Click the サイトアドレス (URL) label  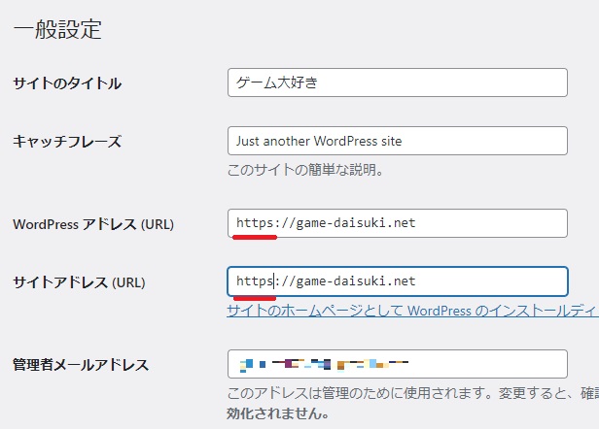pyautogui.click(x=79, y=282)
